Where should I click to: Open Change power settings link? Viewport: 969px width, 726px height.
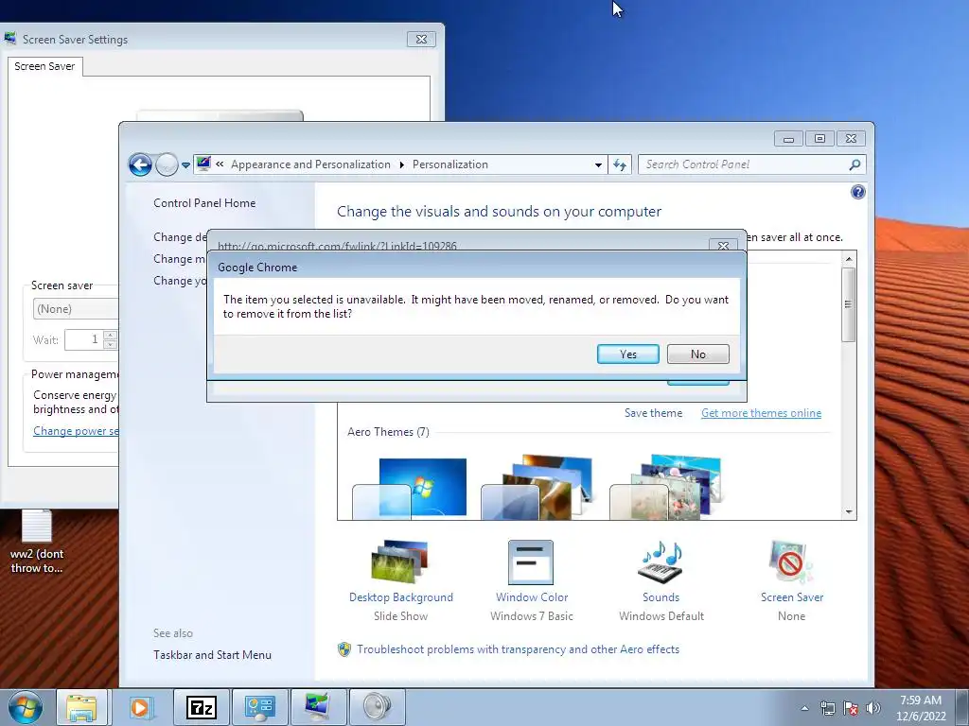(76, 431)
